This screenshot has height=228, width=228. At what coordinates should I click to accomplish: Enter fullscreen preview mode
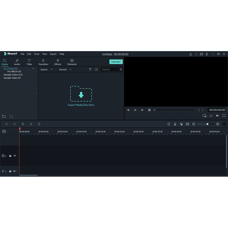[x=224, y=116]
